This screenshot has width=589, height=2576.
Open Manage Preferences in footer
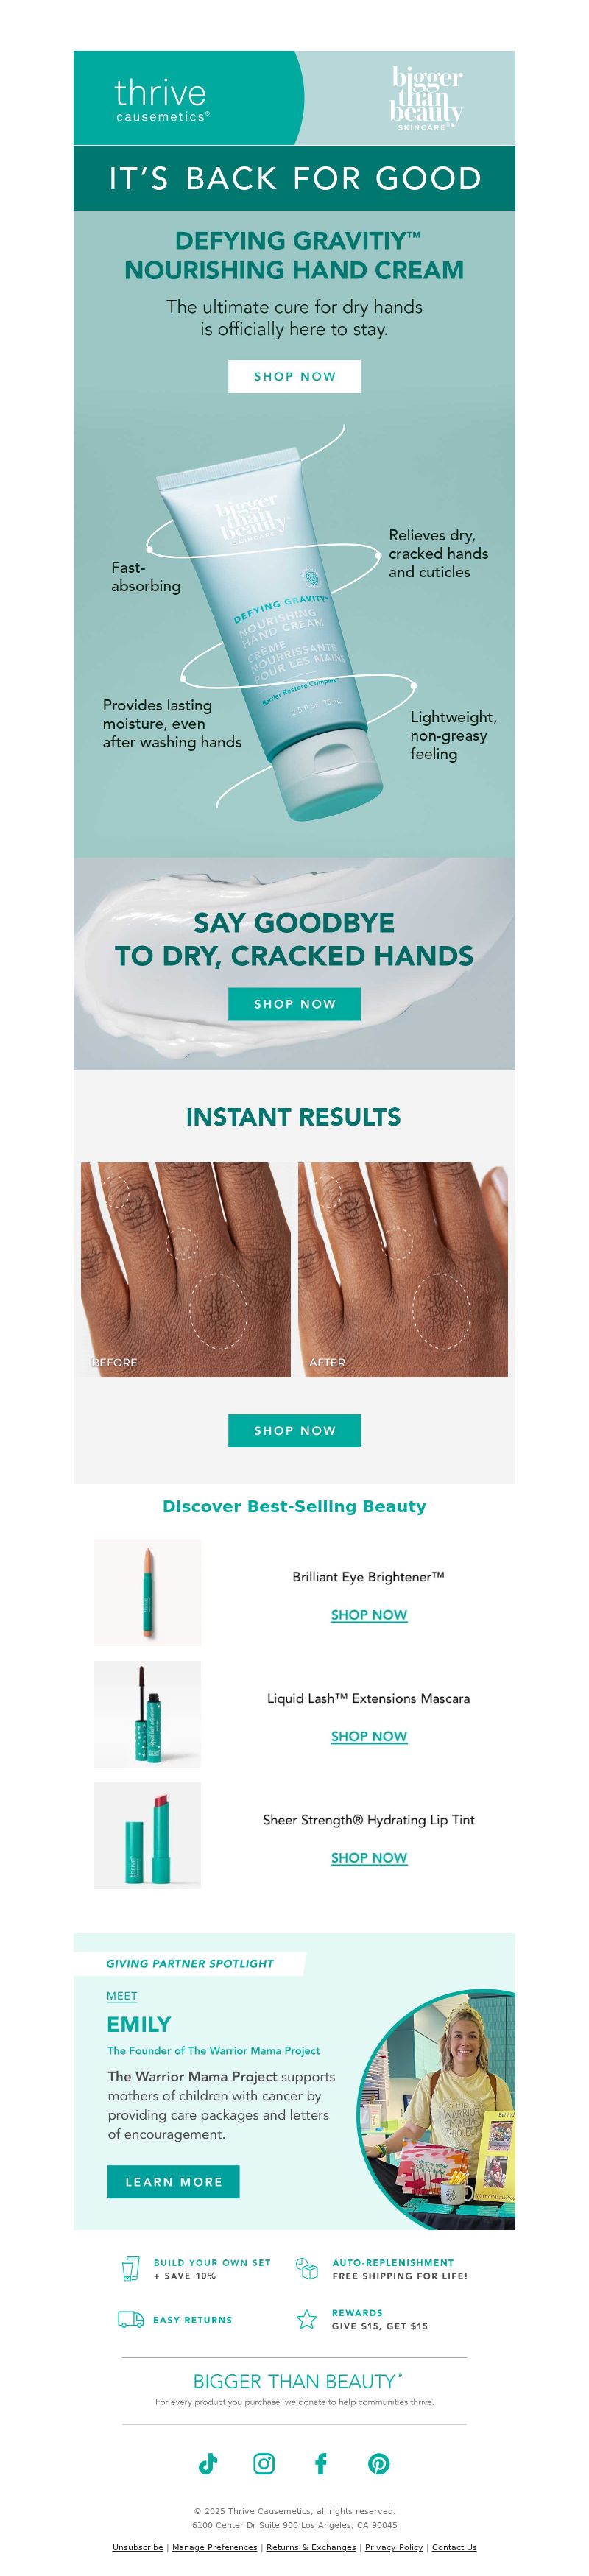[x=214, y=2547]
